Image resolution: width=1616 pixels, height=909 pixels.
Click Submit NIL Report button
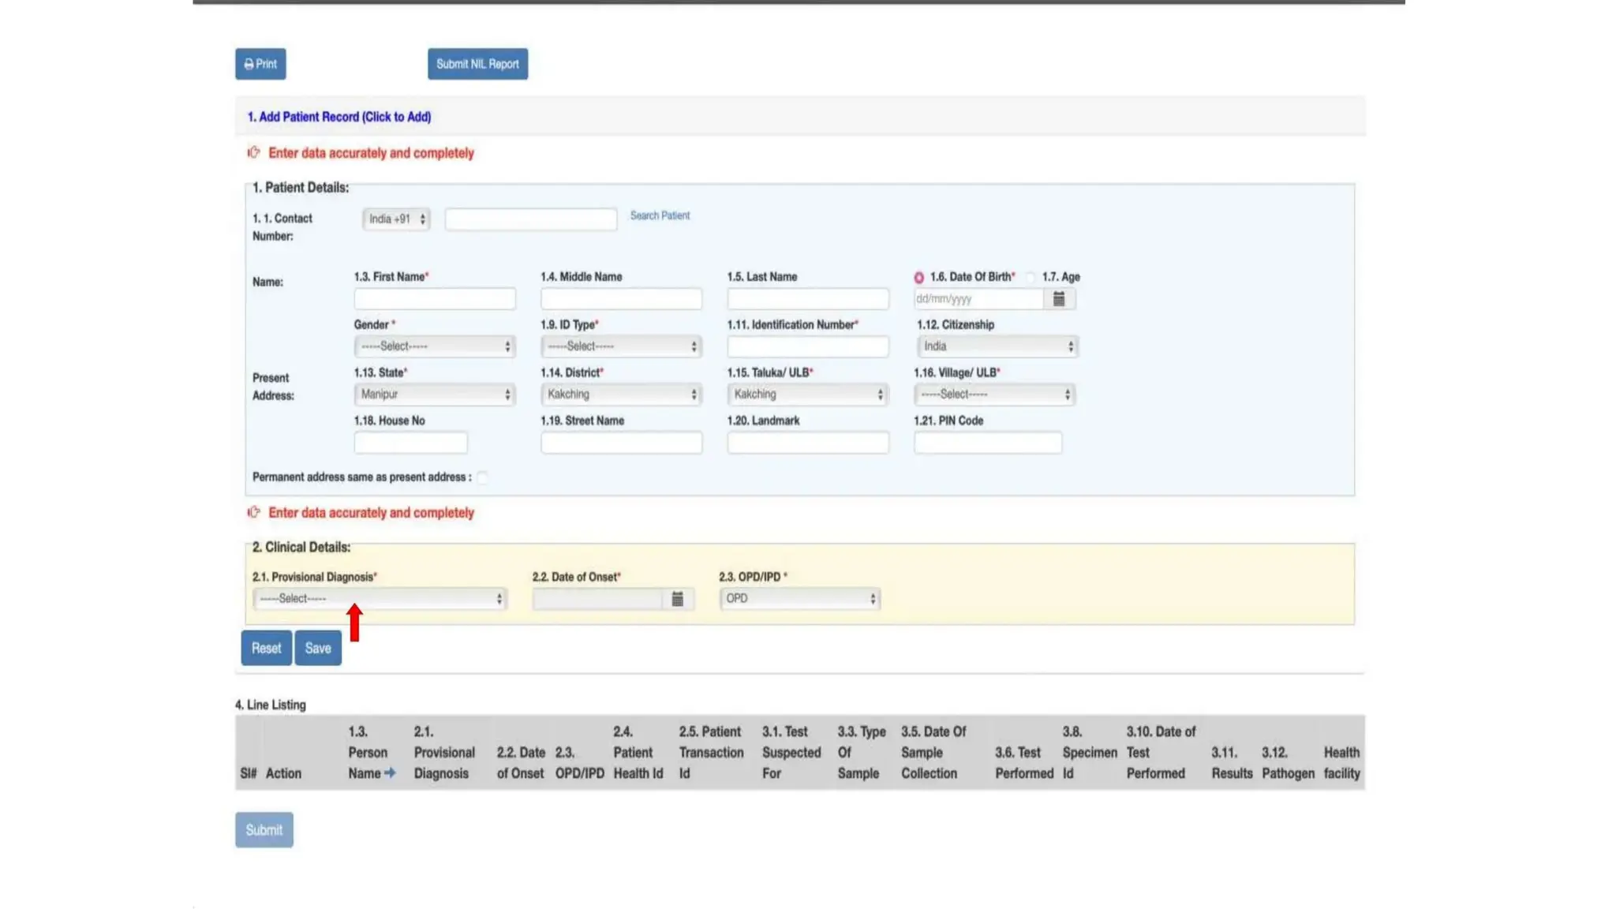(x=477, y=64)
